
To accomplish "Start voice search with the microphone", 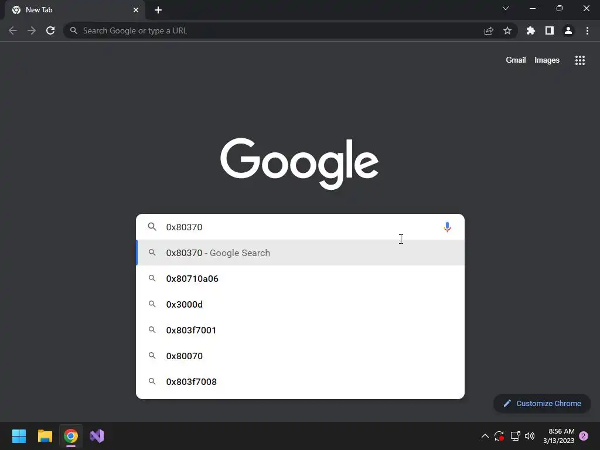I will click(447, 227).
